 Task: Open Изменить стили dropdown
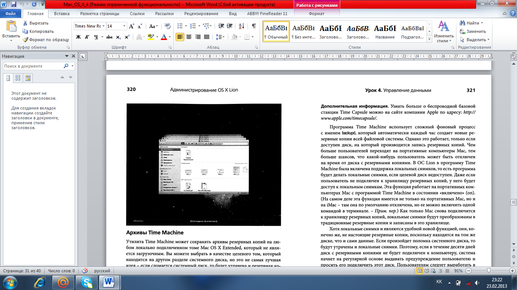coord(444,32)
